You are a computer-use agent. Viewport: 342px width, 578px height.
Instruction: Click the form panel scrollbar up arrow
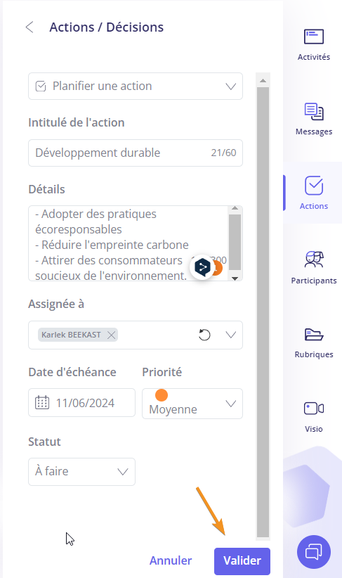(x=263, y=80)
